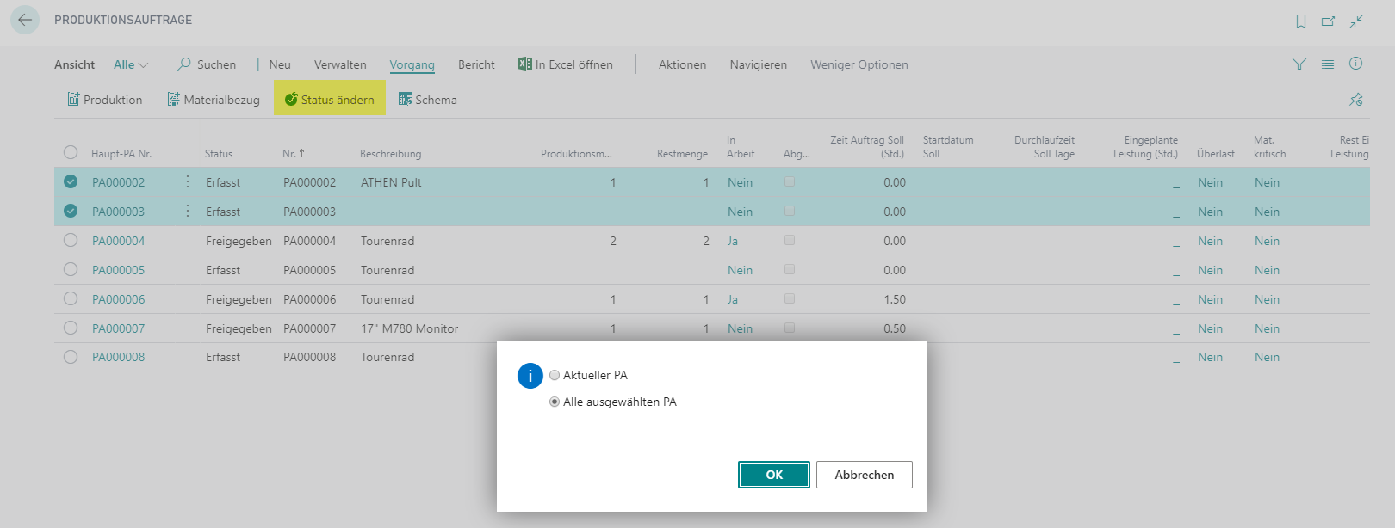The image size is (1395, 528).
Task: Select the PA000005 row circle
Action: pyautogui.click(x=71, y=269)
